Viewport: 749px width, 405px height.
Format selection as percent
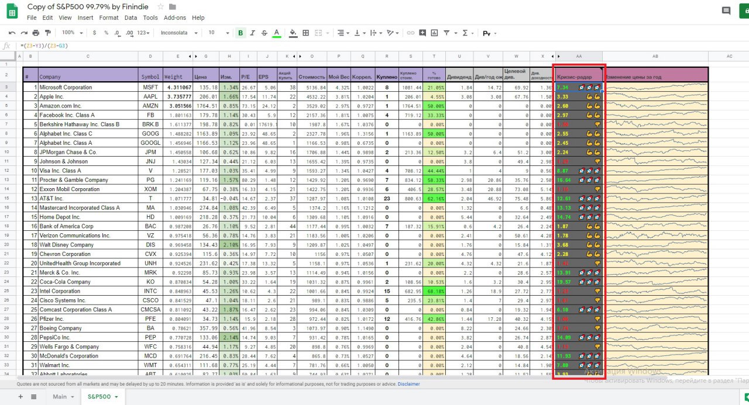coord(106,33)
